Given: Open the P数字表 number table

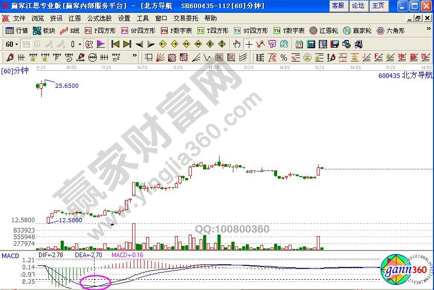Looking at the screenshot, I should coord(176,31).
